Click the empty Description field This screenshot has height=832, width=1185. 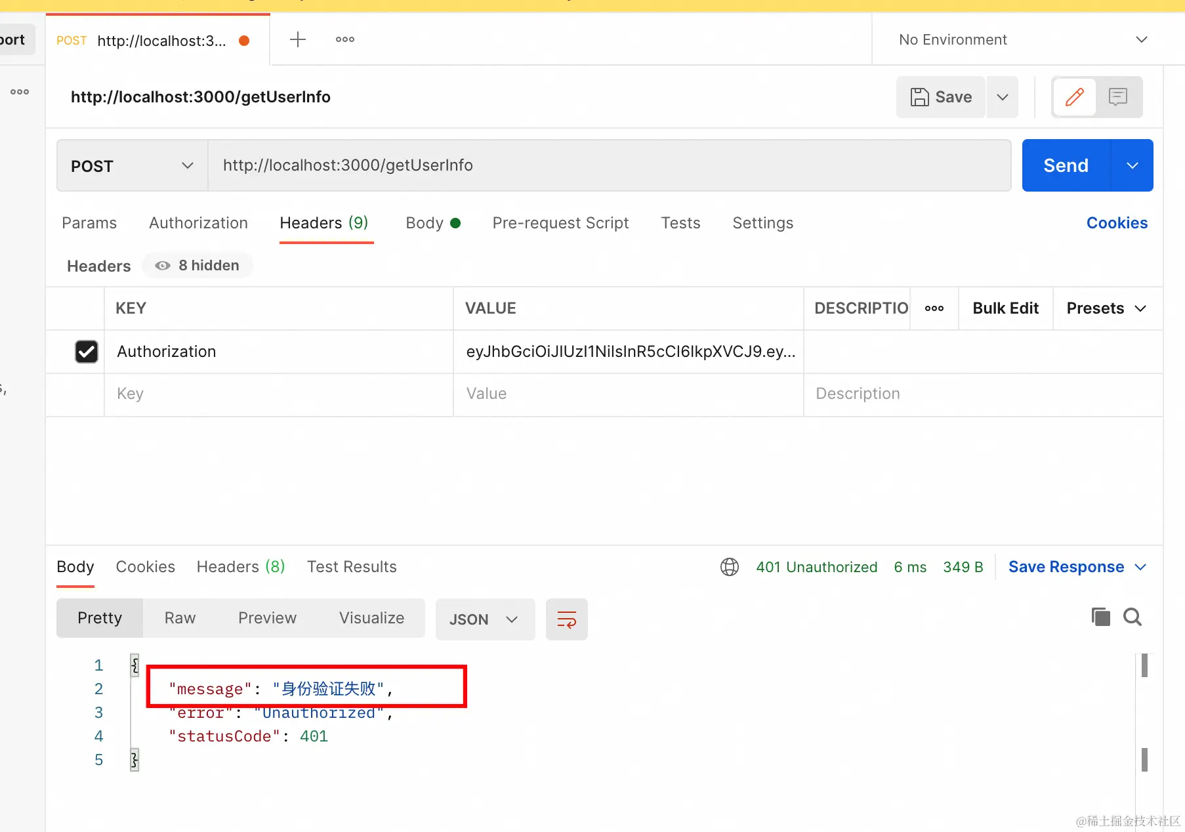point(983,394)
